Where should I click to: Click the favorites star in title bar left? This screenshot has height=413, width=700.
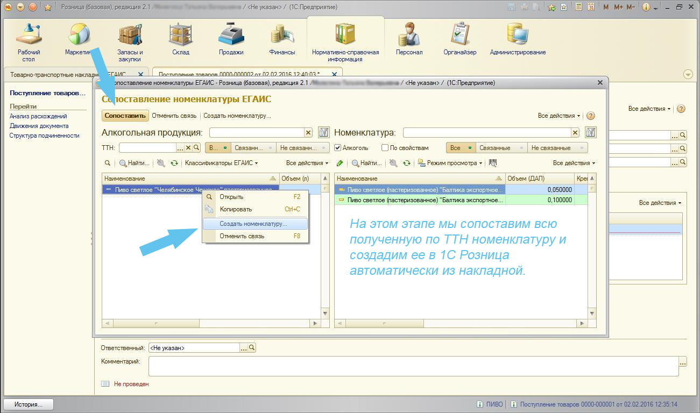coord(47,7)
